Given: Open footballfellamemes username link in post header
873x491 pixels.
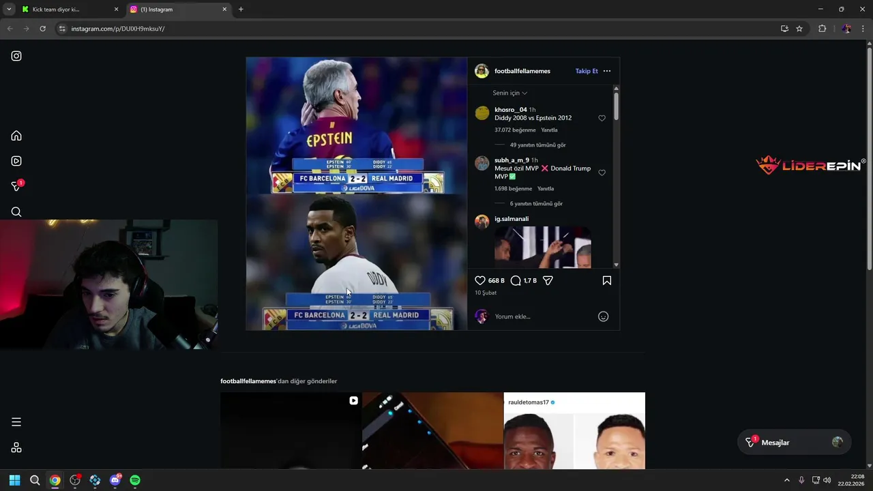Looking at the screenshot, I should 522,71.
